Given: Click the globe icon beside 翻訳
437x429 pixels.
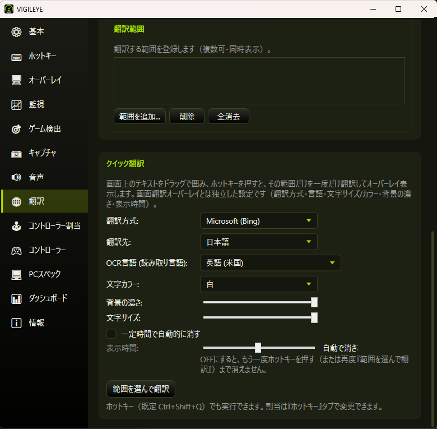Looking at the screenshot, I should 16,201.
